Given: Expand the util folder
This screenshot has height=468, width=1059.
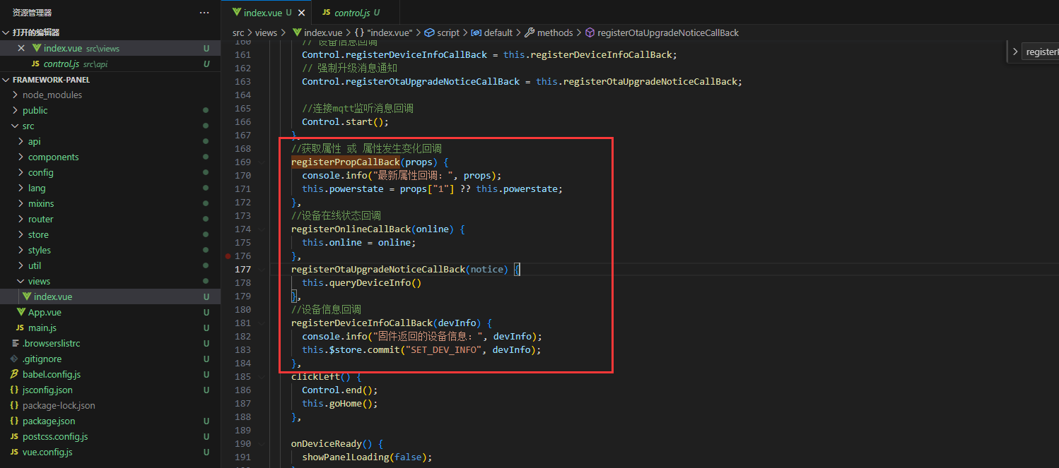Looking at the screenshot, I should tap(21, 265).
